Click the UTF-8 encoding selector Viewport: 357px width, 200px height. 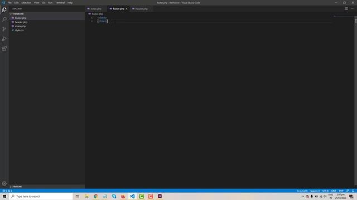[x=325, y=191]
